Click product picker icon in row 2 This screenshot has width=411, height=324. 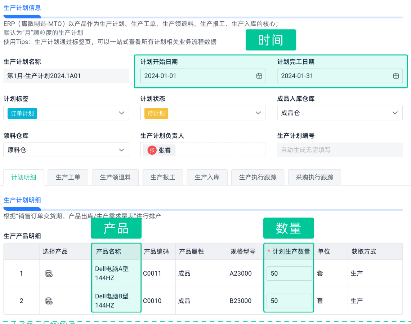[49, 301]
